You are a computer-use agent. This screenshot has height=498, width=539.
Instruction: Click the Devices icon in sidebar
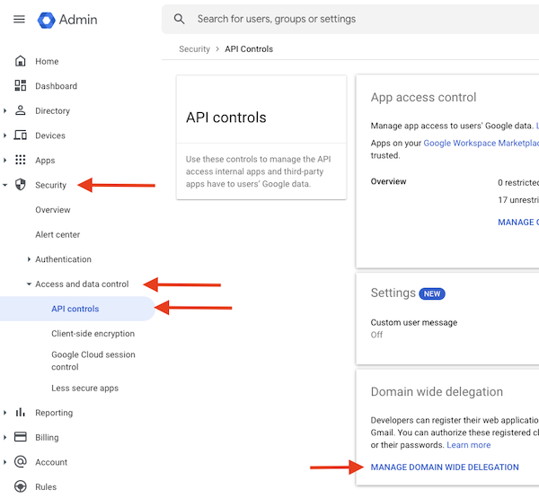pyautogui.click(x=21, y=135)
